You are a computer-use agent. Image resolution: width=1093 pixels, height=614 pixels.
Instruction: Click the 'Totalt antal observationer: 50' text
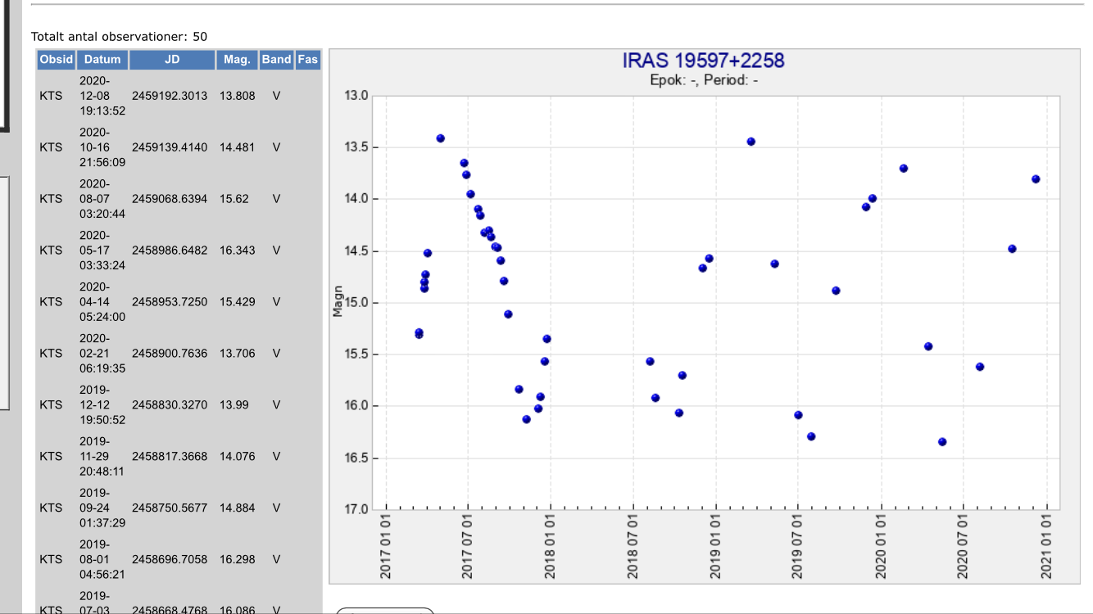pyautogui.click(x=119, y=37)
